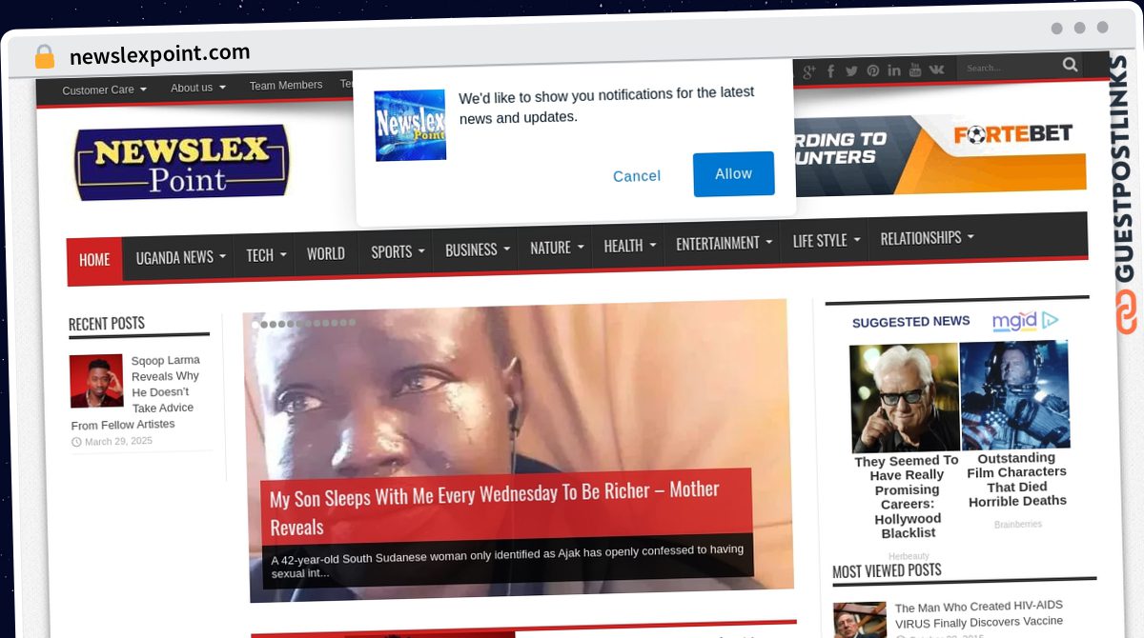Allow notifications from the site

click(733, 173)
